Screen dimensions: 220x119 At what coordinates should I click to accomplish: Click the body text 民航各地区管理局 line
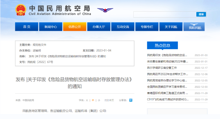click(64, 111)
